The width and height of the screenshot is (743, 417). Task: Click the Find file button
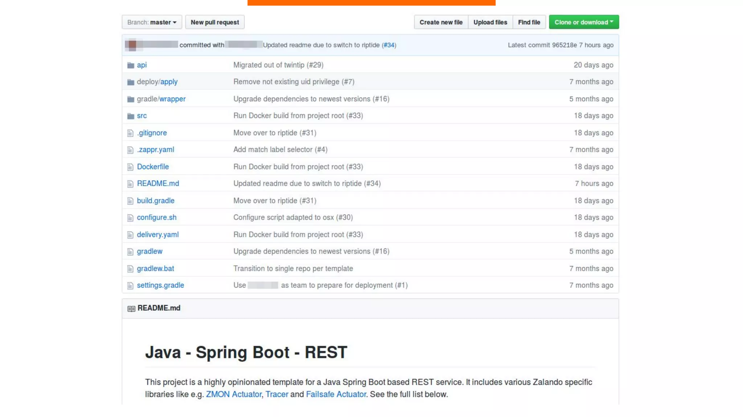(529, 22)
